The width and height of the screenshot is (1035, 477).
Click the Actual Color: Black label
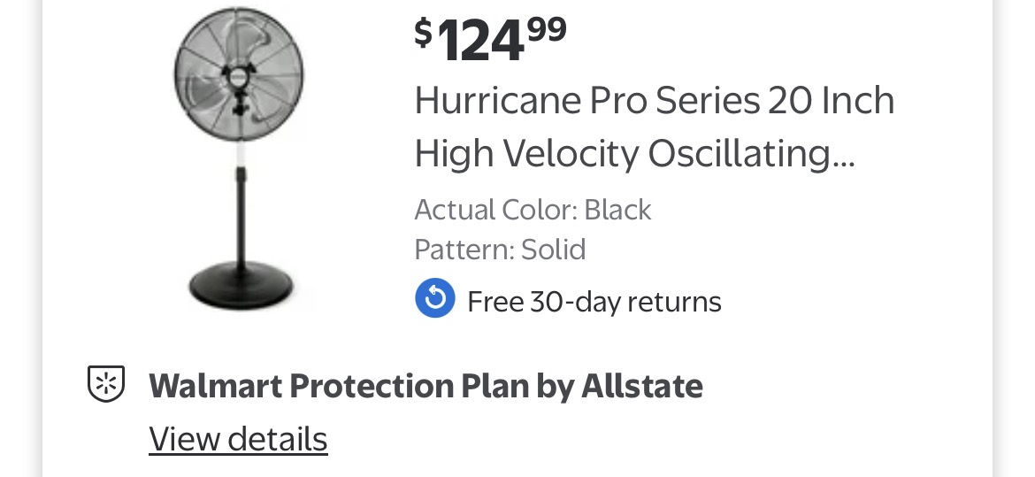[x=533, y=210]
